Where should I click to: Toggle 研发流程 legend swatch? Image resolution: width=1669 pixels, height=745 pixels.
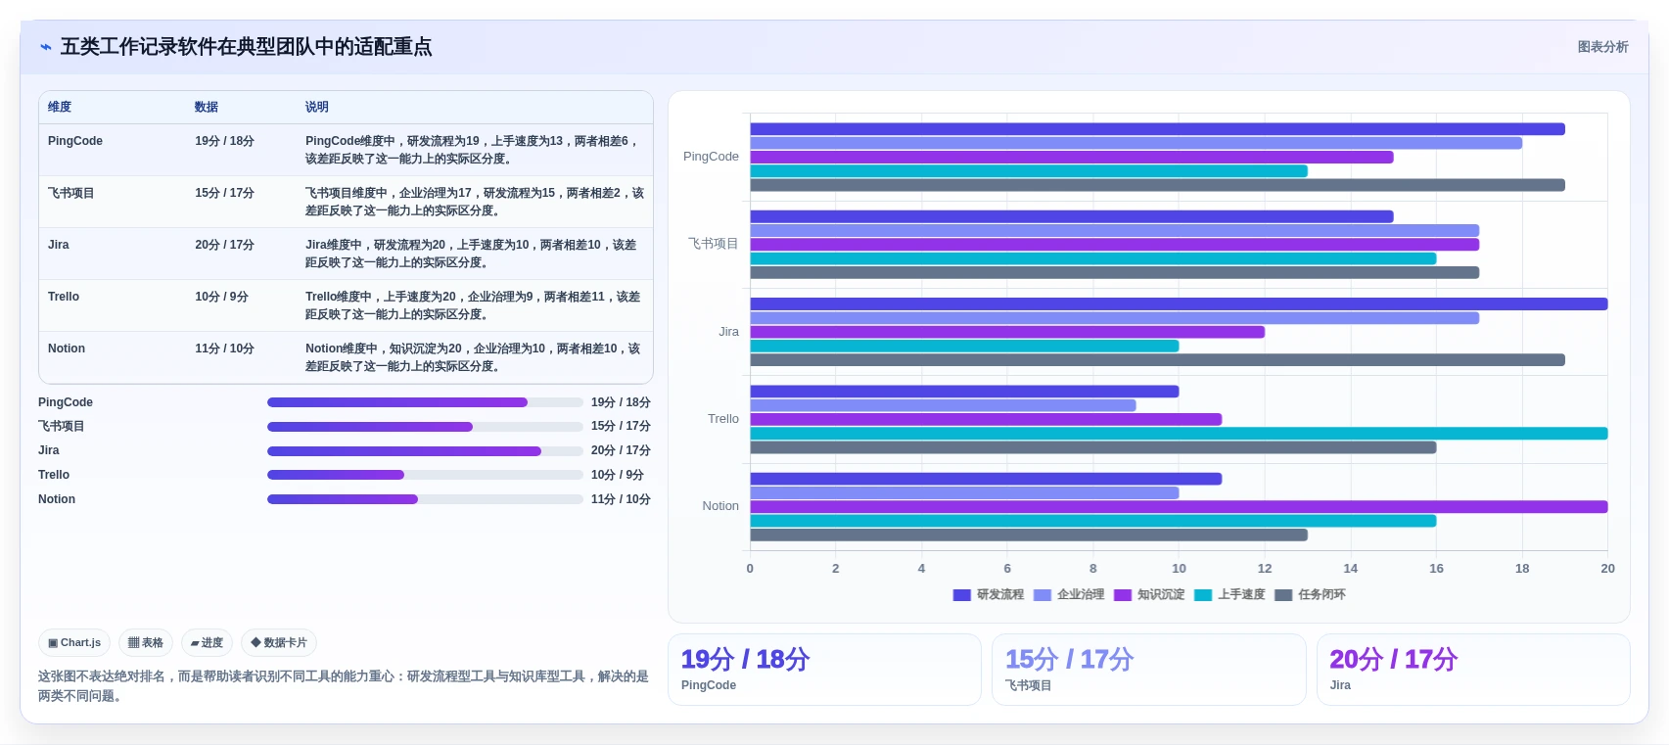pos(961,595)
